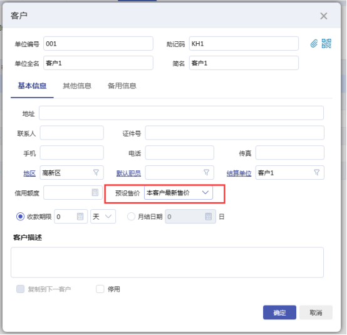This screenshot has width=347, height=335.
Task: Click the filter icon in 结算单位 field
Action: pos(317,173)
